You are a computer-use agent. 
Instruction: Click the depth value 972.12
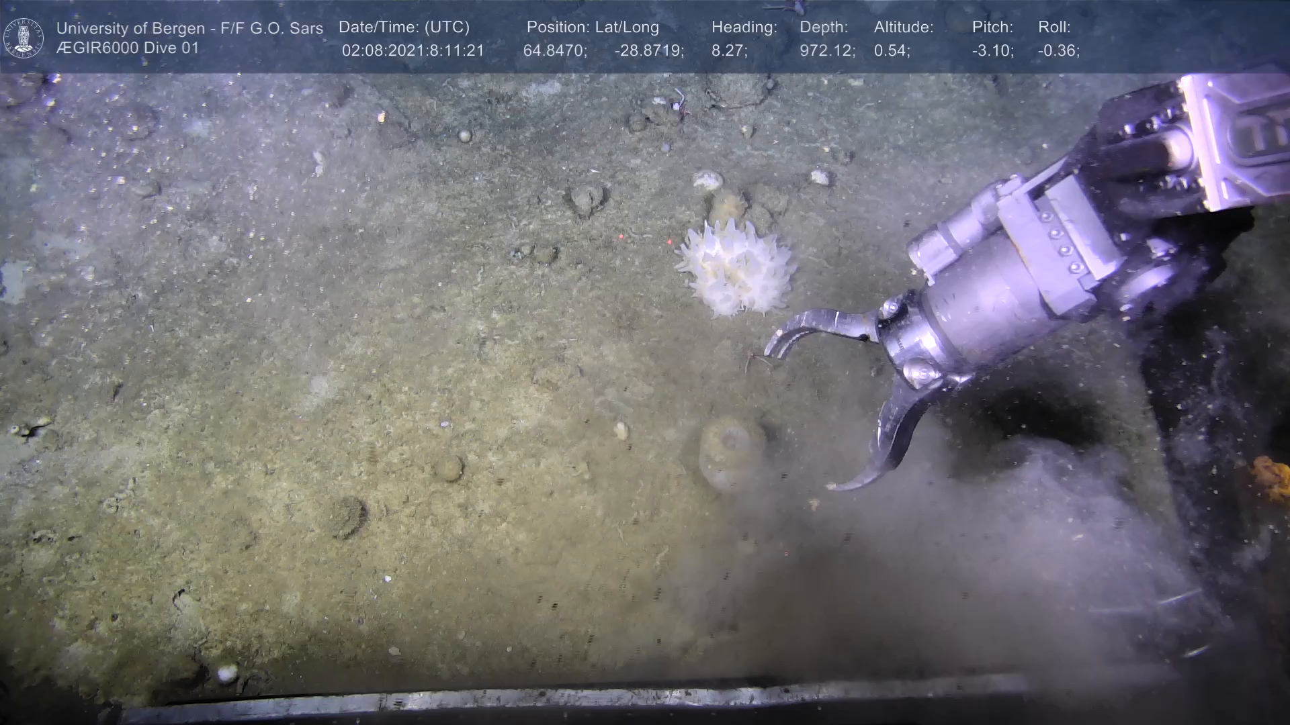click(x=826, y=51)
